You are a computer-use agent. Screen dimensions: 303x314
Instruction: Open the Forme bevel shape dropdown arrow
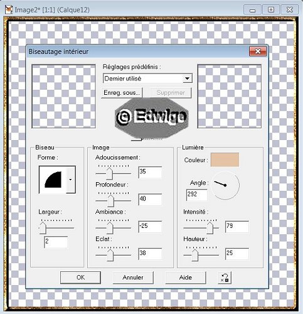(71, 180)
